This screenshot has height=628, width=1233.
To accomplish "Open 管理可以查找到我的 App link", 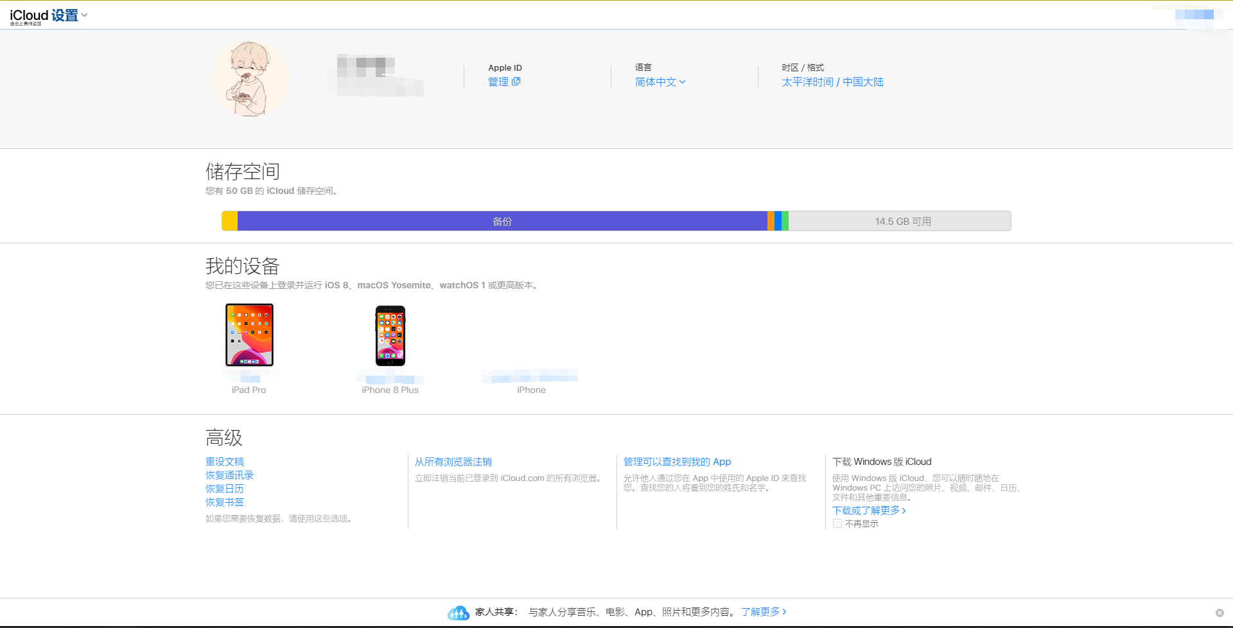I will coord(677,462).
